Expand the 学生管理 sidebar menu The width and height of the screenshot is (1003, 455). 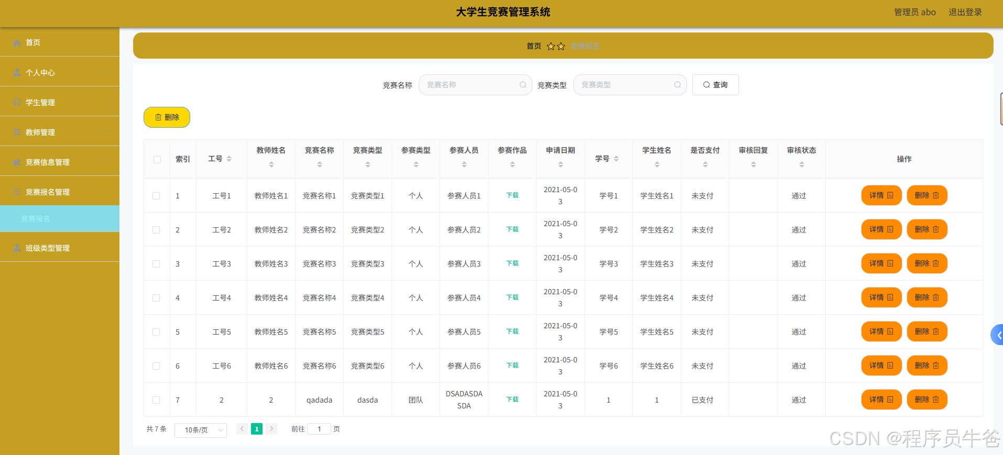pyautogui.click(x=107, y=102)
